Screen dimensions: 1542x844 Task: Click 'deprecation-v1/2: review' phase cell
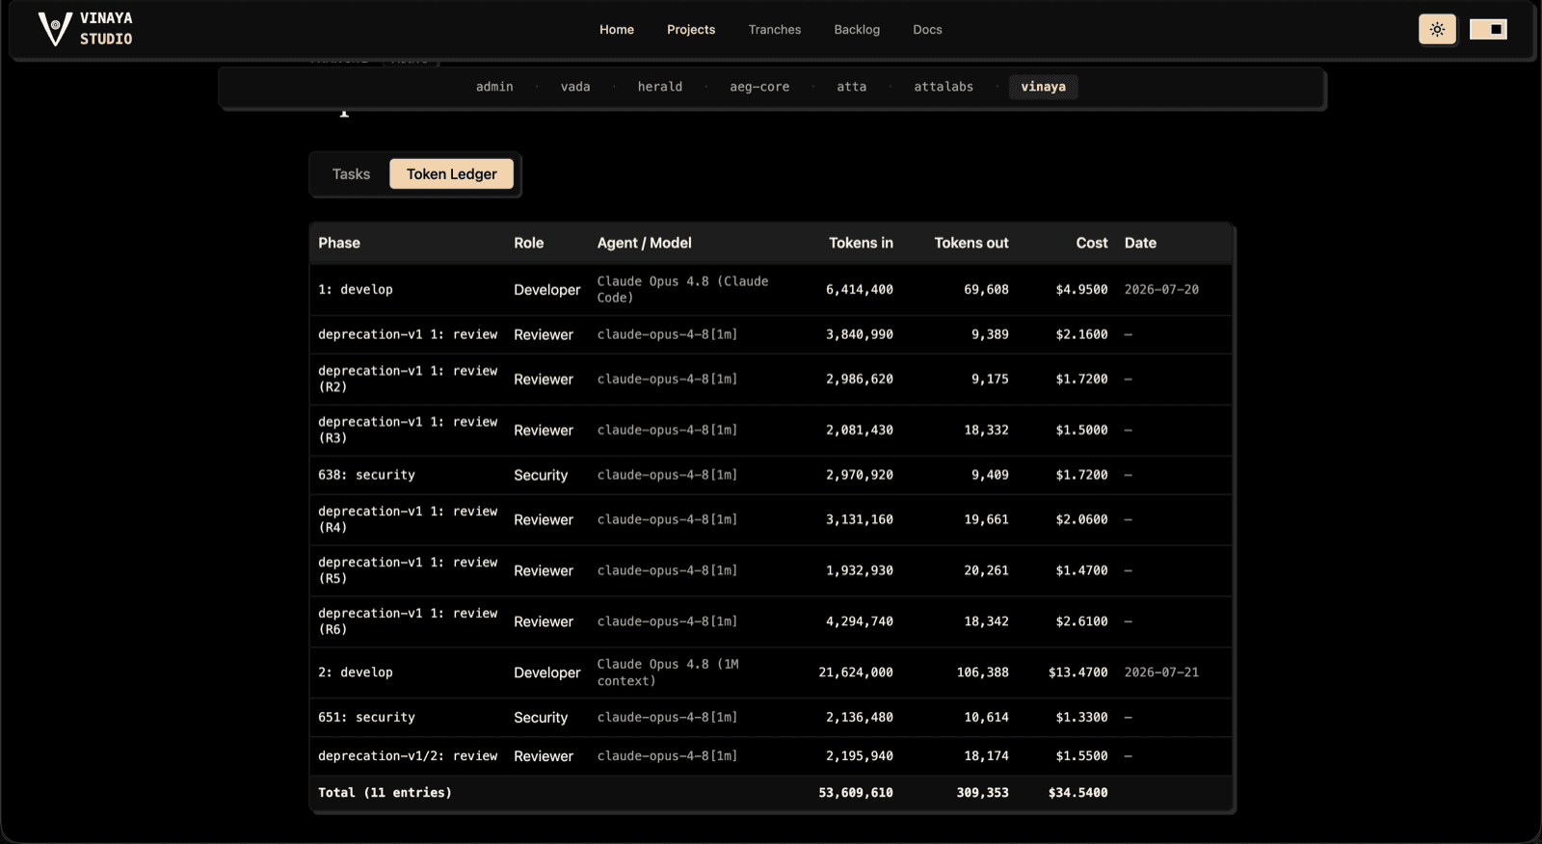point(408,756)
